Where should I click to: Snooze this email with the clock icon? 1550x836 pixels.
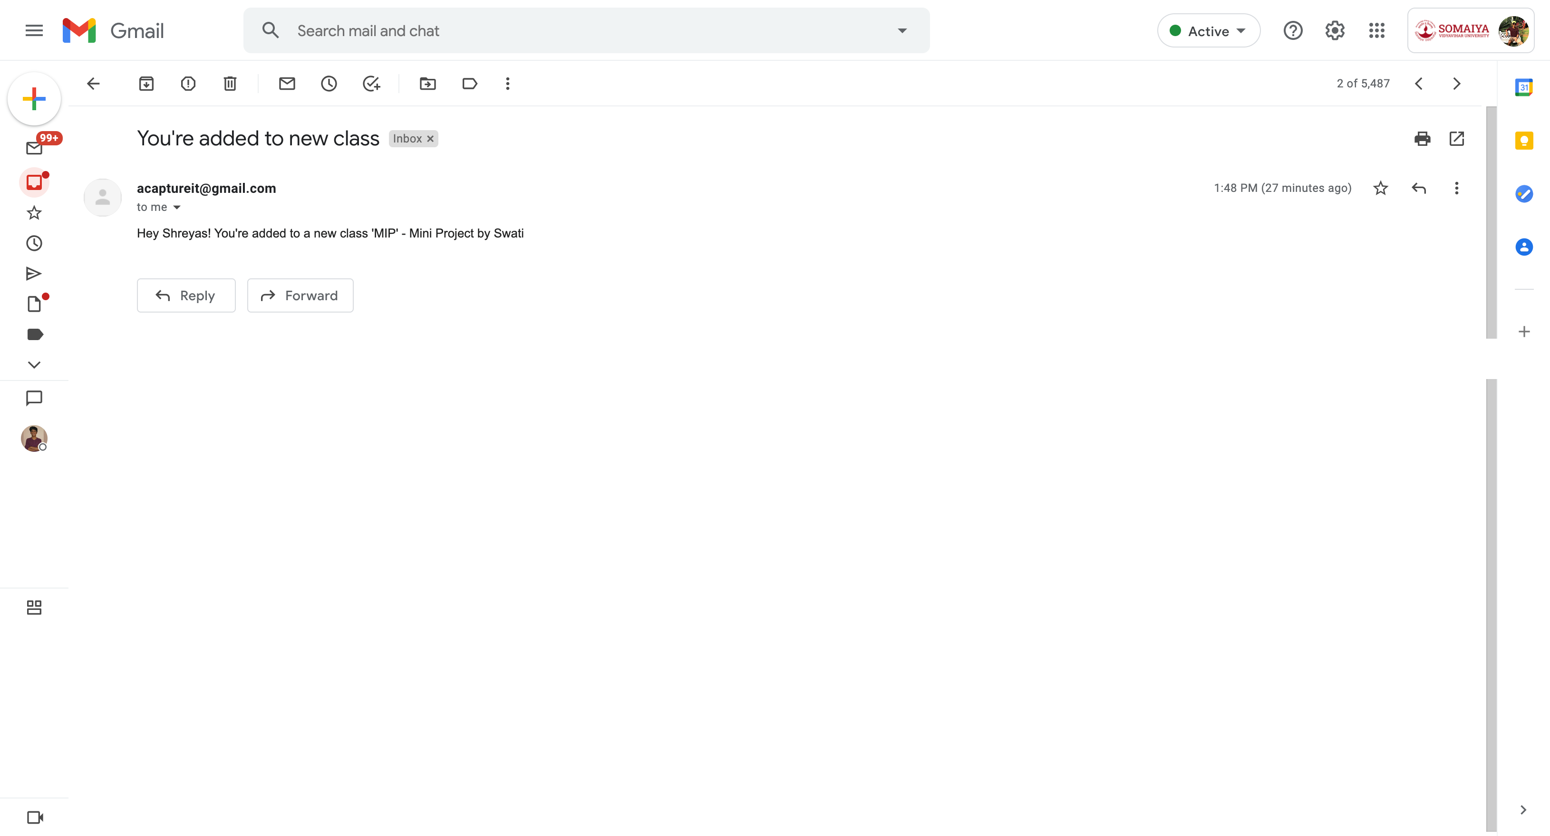pos(329,84)
